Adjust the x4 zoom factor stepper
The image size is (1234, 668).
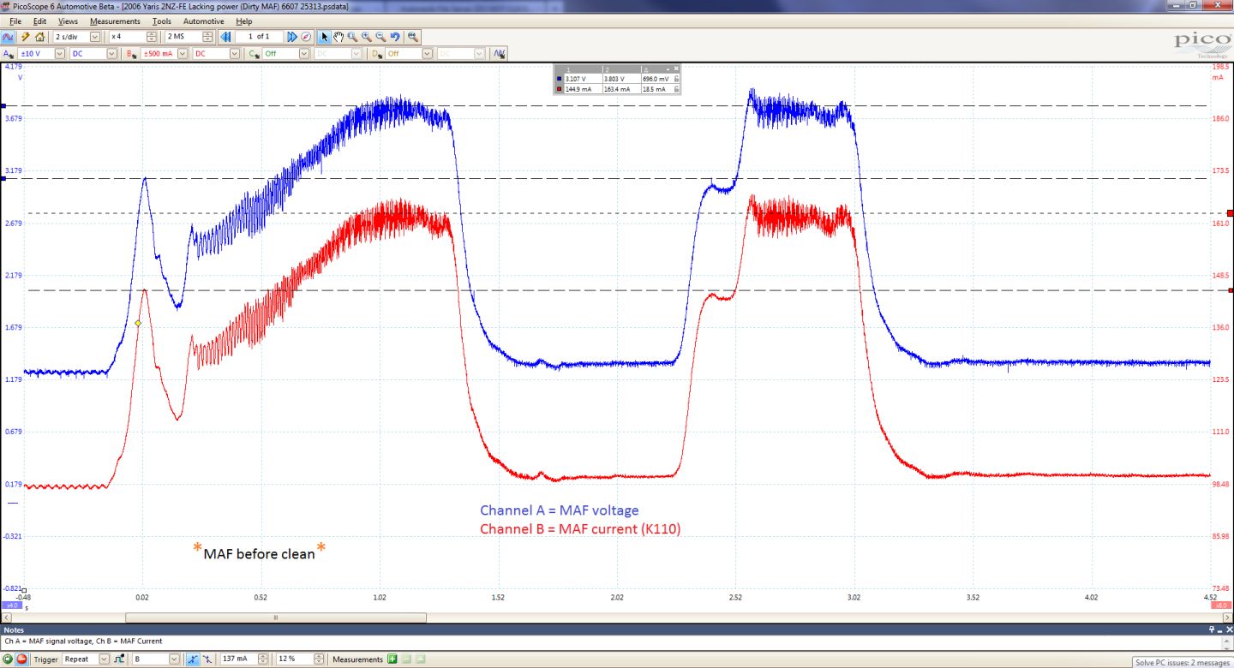pos(152,37)
